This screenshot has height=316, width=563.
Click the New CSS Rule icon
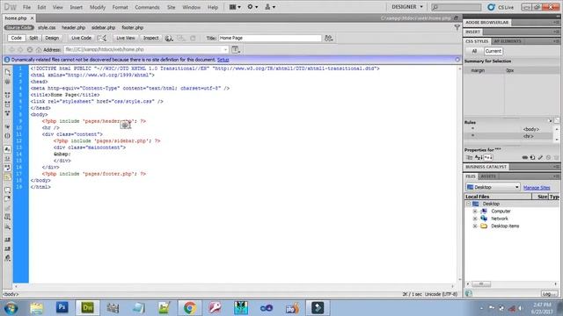[532, 157]
